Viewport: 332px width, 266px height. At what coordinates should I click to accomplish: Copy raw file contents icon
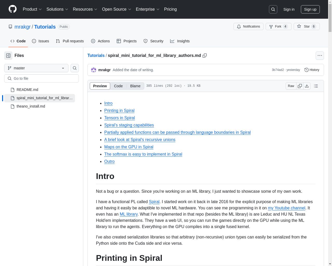tap(300, 86)
